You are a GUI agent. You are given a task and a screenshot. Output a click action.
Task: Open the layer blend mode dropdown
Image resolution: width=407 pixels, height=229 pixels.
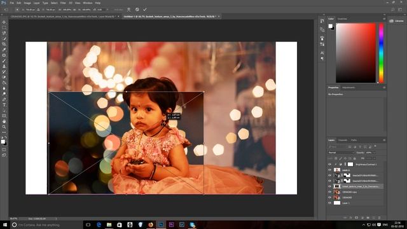(341, 153)
